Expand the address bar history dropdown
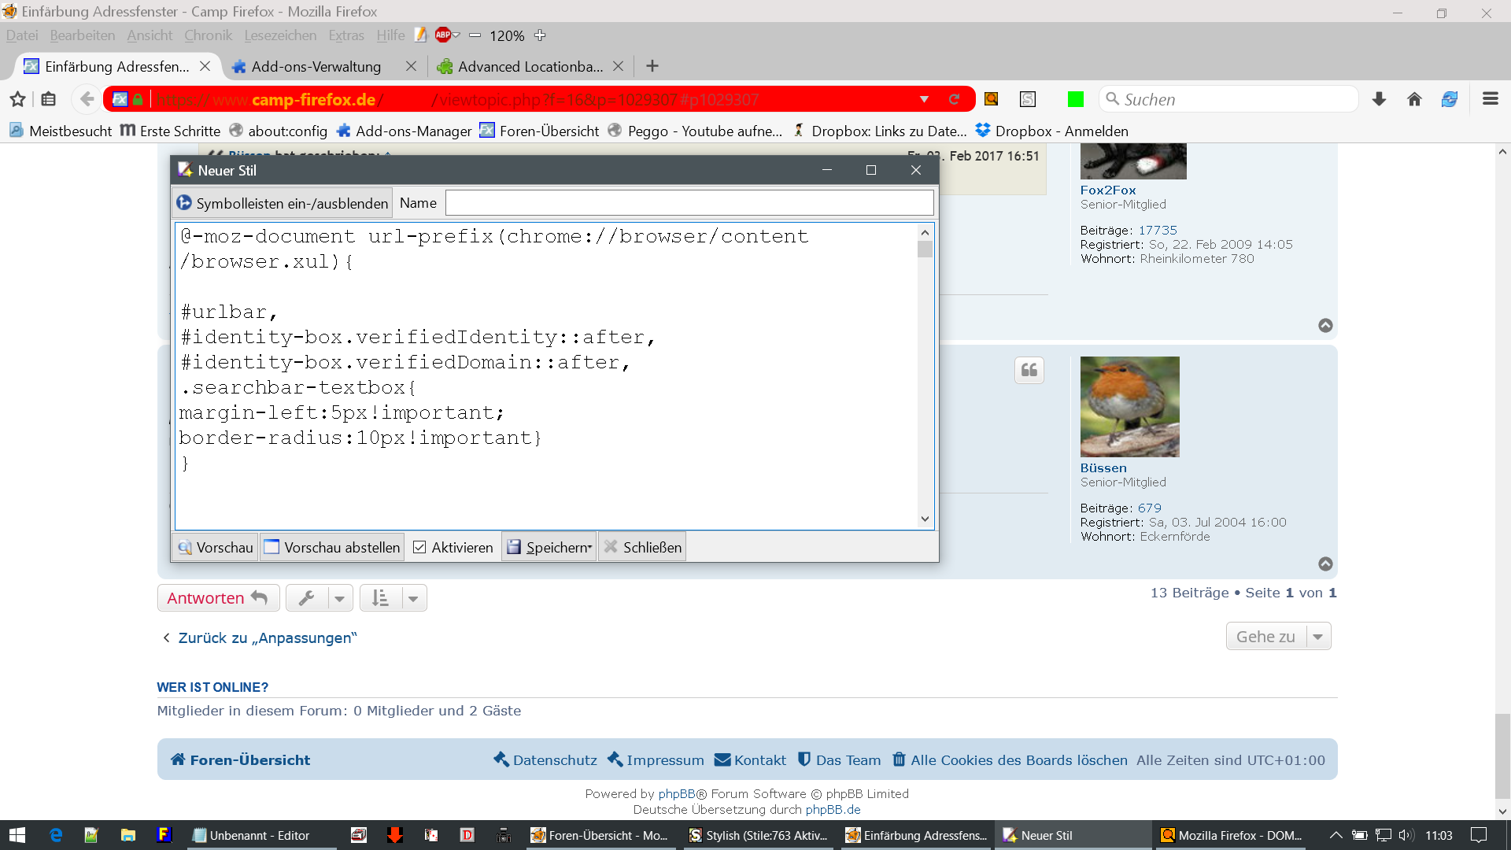Viewport: 1511px width, 850px height. tap(924, 99)
